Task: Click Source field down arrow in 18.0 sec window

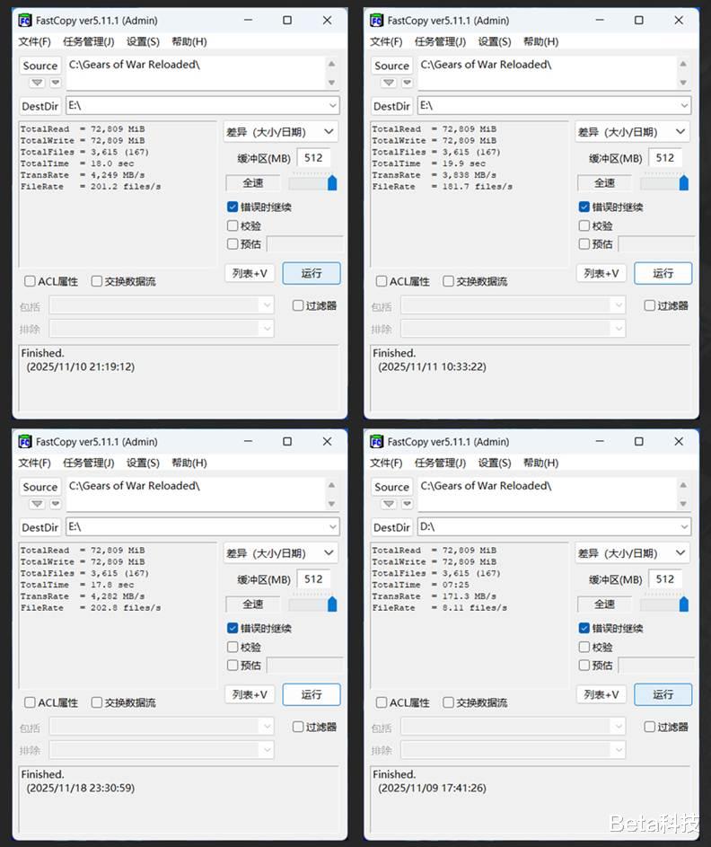Action: (x=331, y=83)
